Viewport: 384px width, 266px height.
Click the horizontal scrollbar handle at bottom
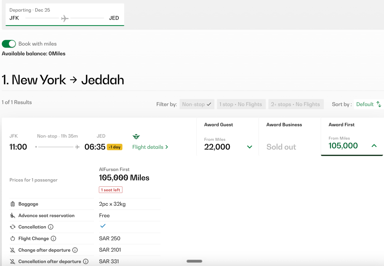pyautogui.click(x=194, y=261)
